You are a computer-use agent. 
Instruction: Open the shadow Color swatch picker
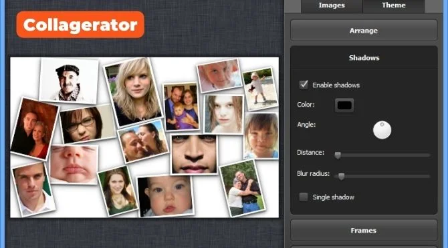coord(344,105)
